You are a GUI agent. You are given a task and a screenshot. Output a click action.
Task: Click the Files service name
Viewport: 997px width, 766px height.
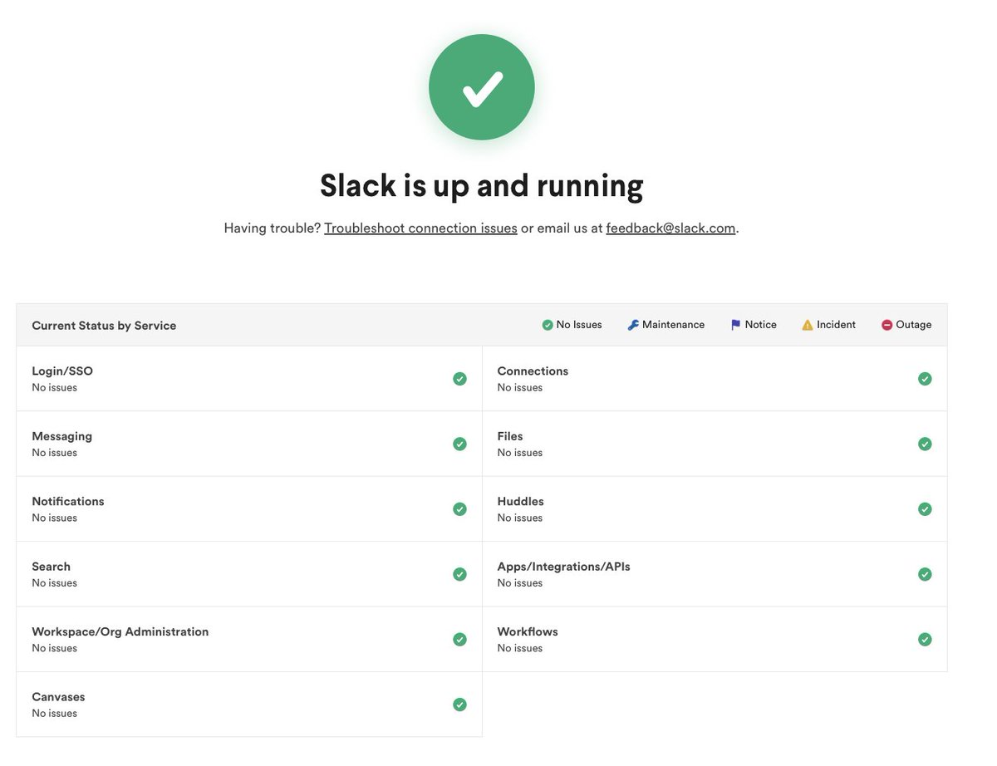(x=510, y=436)
